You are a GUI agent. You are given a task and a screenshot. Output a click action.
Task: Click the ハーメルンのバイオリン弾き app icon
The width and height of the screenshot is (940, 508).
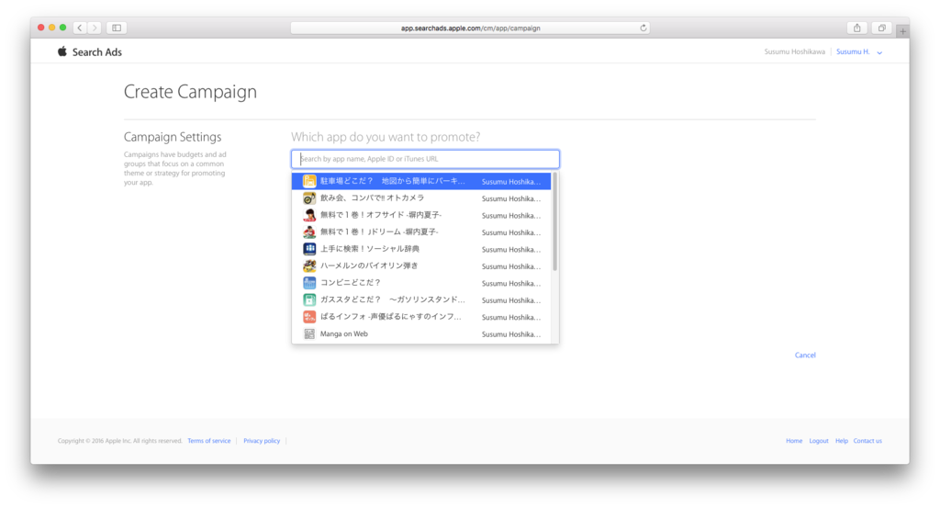coord(309,265)
